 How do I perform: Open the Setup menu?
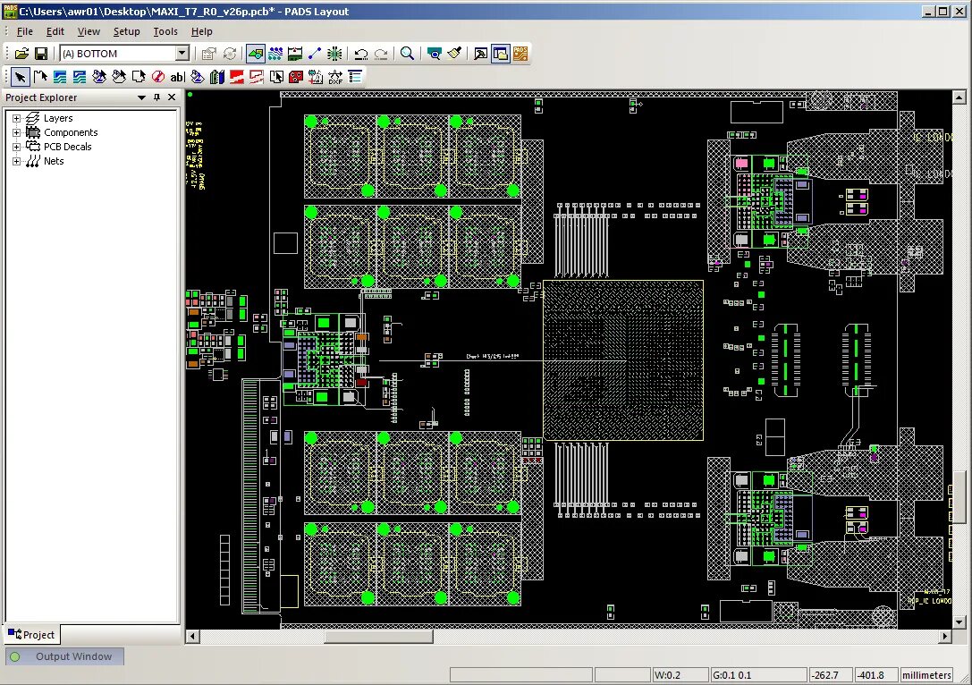(x=126, y=31)
